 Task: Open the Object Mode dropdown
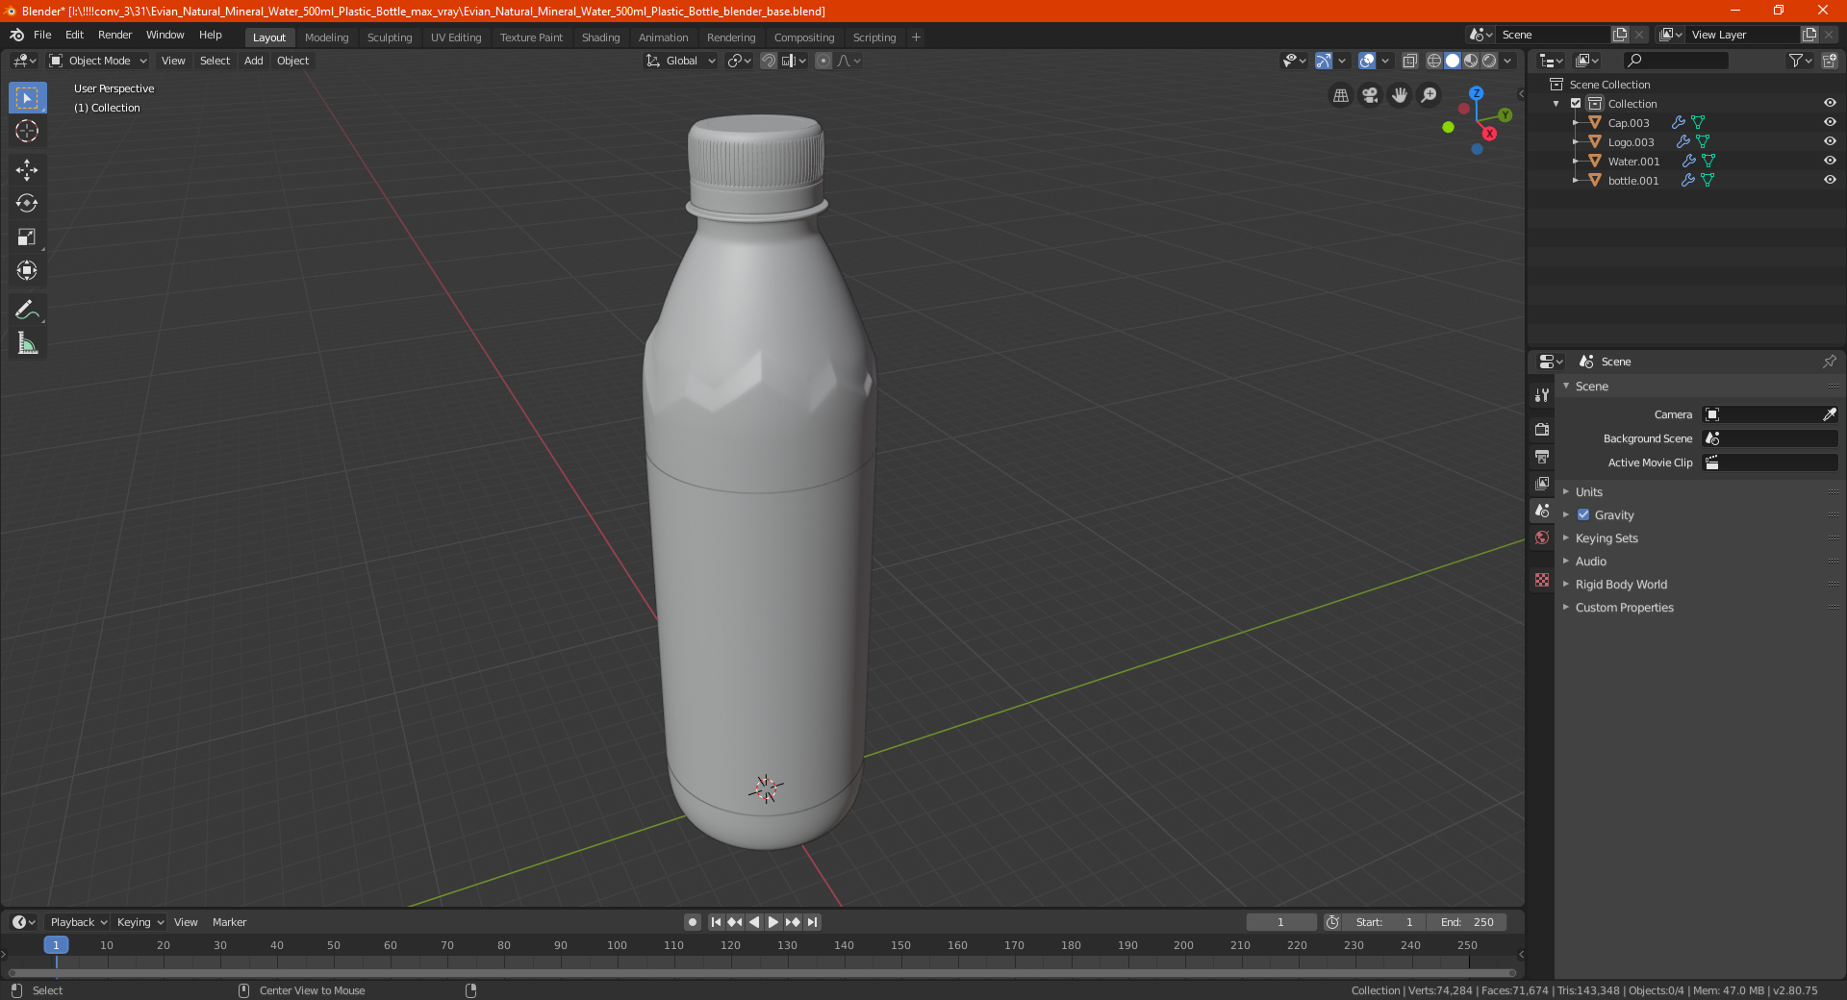pos(98,61)
